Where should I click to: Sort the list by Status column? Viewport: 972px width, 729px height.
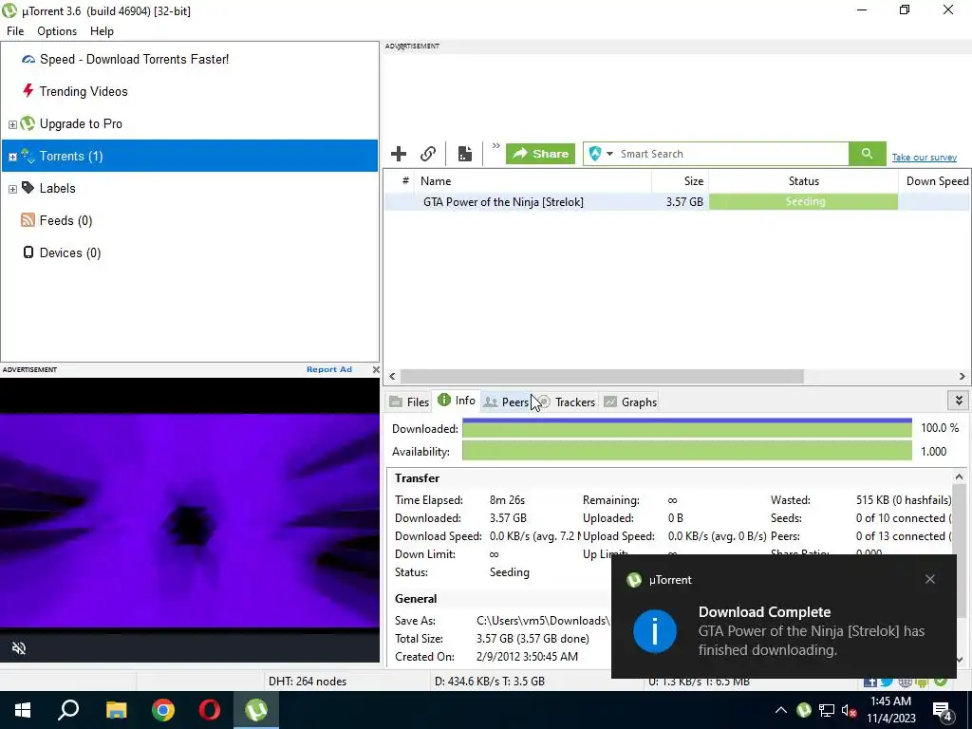click(x=803, y=181)
